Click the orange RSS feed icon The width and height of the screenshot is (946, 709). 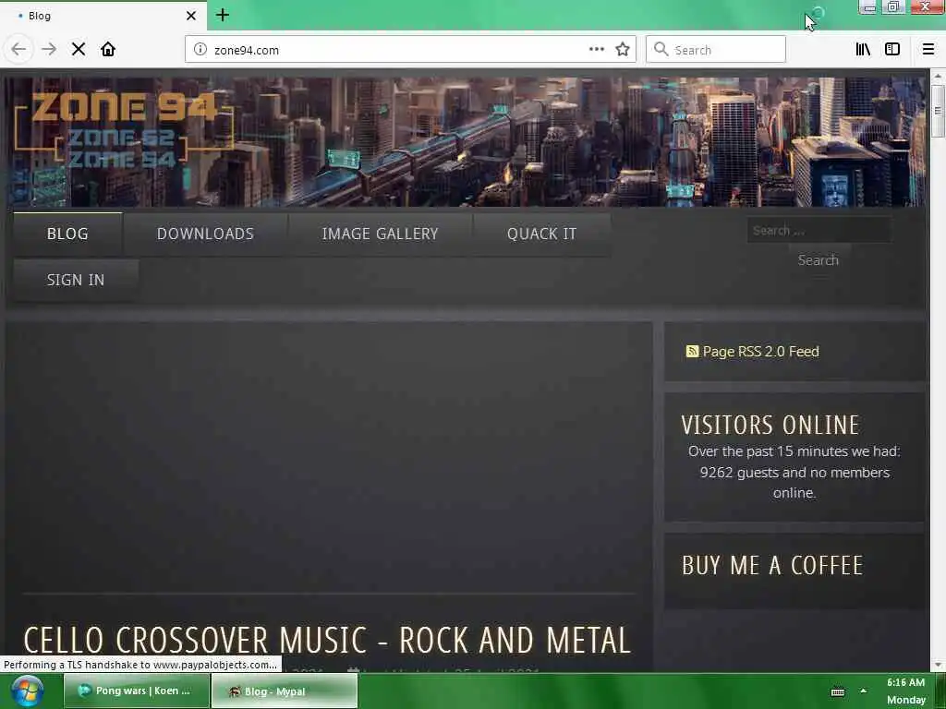(692, 351)
